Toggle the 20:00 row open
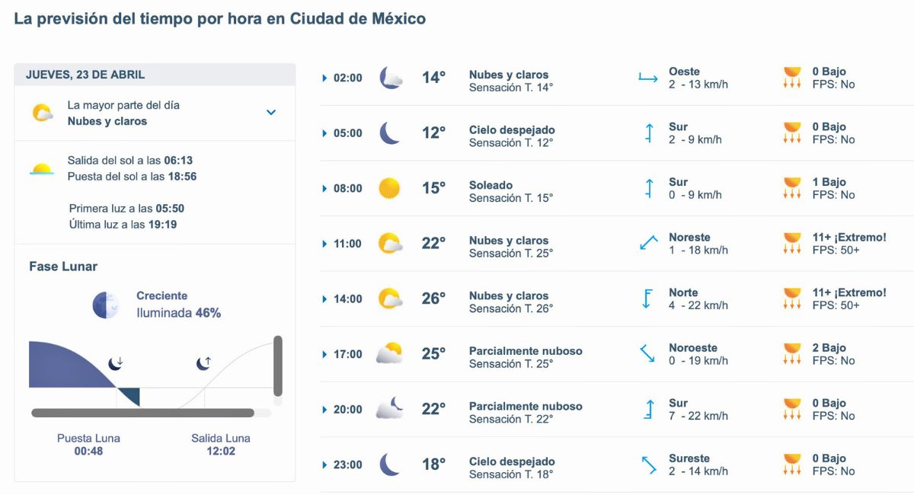Screen dimensions: 914x495 pyautogui.click(x=324, y=409)
